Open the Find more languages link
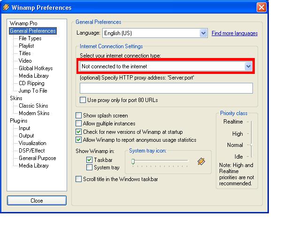 tap(235, 33)
